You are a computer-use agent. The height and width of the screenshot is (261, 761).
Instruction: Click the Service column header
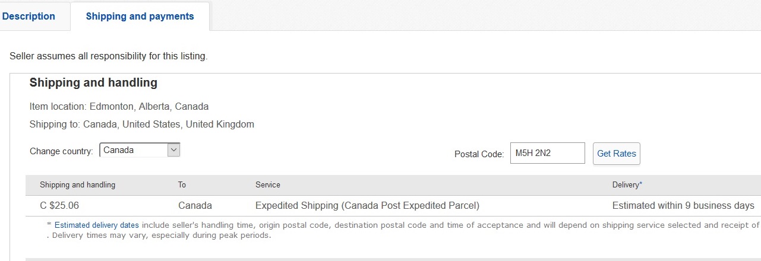click(267, 185)
